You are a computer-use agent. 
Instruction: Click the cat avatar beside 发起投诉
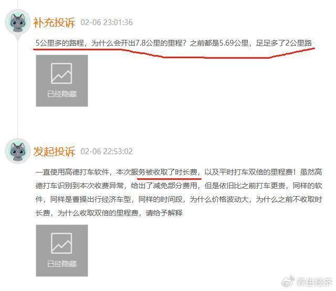tap(18, 151)
